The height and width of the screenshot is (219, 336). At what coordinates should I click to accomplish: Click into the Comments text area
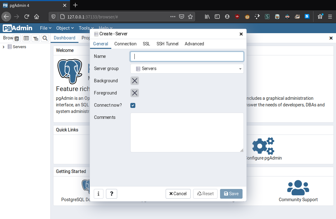187,133
